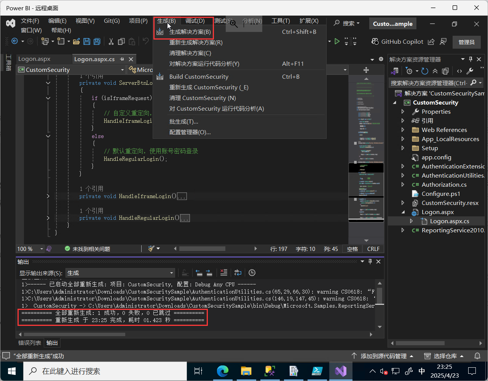The width and height of the screenshot is (488, 381).
Task: Toggle auto-hide pin on Solution Explorer
Action: pyautogui.click(x=471, y=59)
